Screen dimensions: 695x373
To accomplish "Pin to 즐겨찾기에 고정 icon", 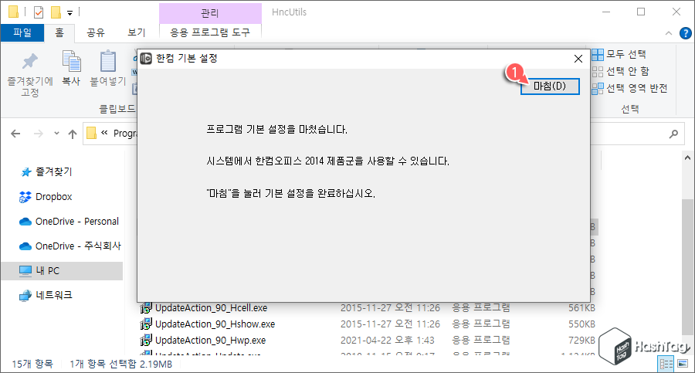I will pos(30,62).
